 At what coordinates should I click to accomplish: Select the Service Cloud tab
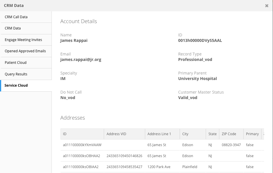(16, 85)
